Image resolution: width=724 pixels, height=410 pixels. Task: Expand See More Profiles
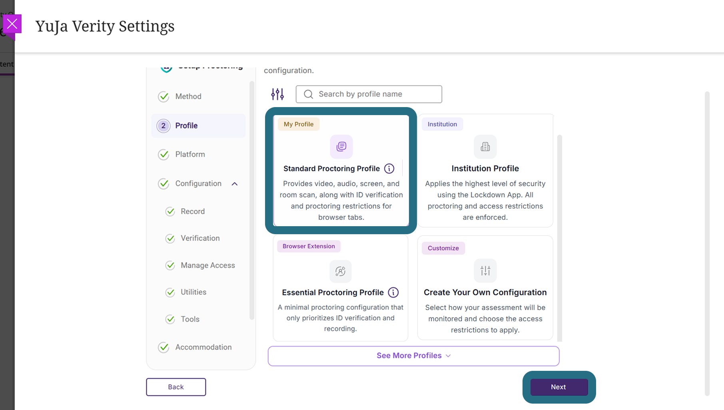tap(413, 356)
